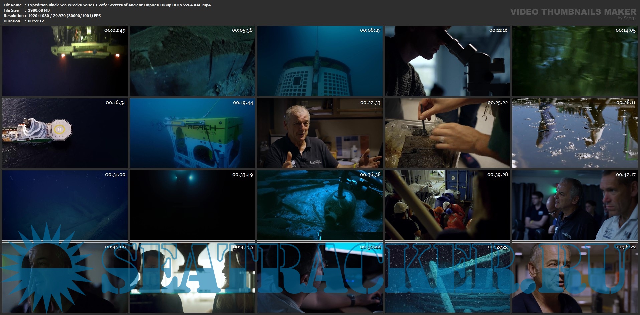Click the file name text in header
640x315 pixels.
[x=119, y=5]
